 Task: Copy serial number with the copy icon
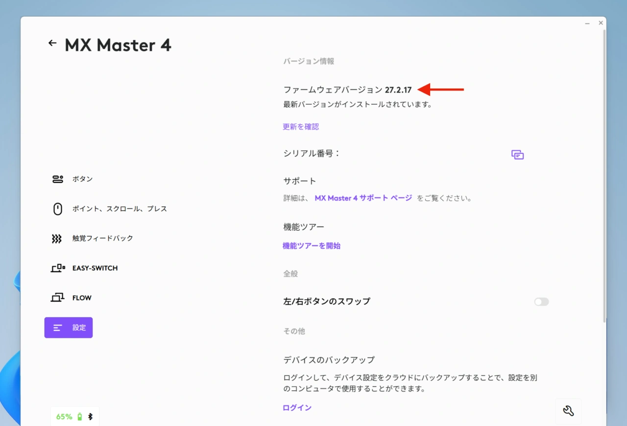(x=518, y=155)
